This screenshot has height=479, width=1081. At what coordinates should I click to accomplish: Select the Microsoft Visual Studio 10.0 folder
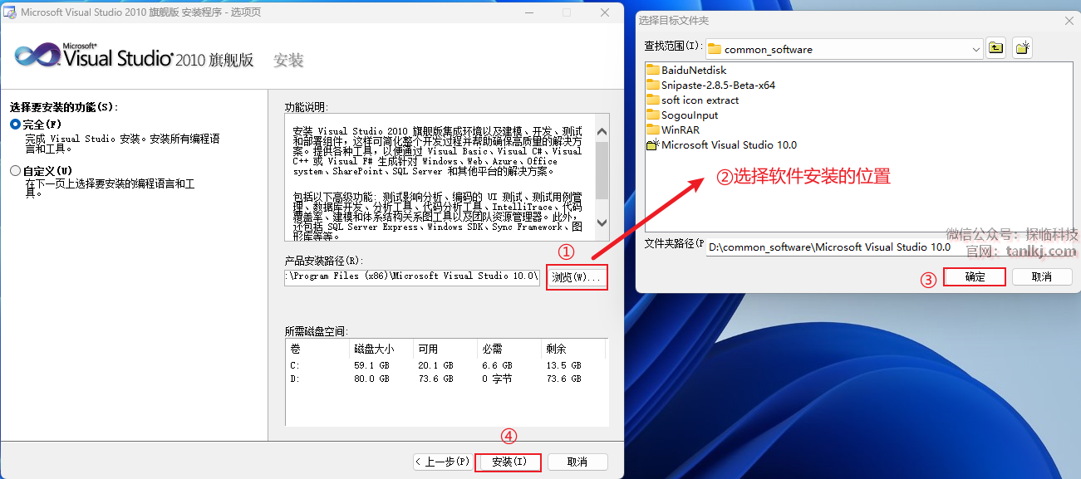pos(728,145)
